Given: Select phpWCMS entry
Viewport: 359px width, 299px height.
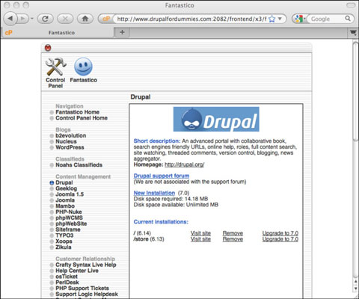Looking at the screenshot, I should pos(69,218).
